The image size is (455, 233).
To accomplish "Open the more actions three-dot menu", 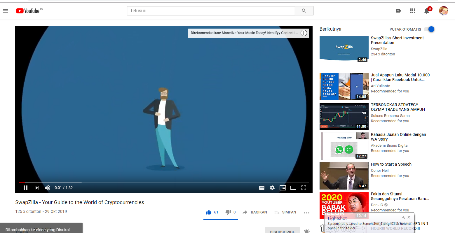I will point(307,213).
